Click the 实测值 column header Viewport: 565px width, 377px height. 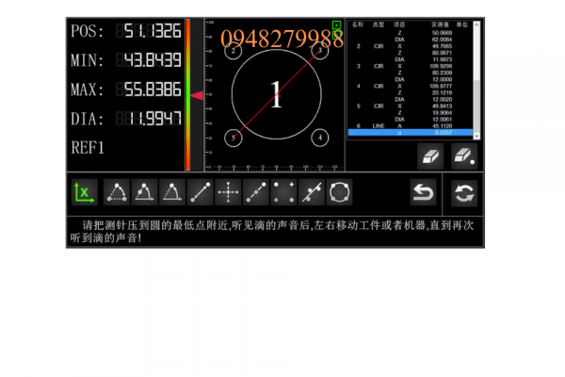[440, 25]
